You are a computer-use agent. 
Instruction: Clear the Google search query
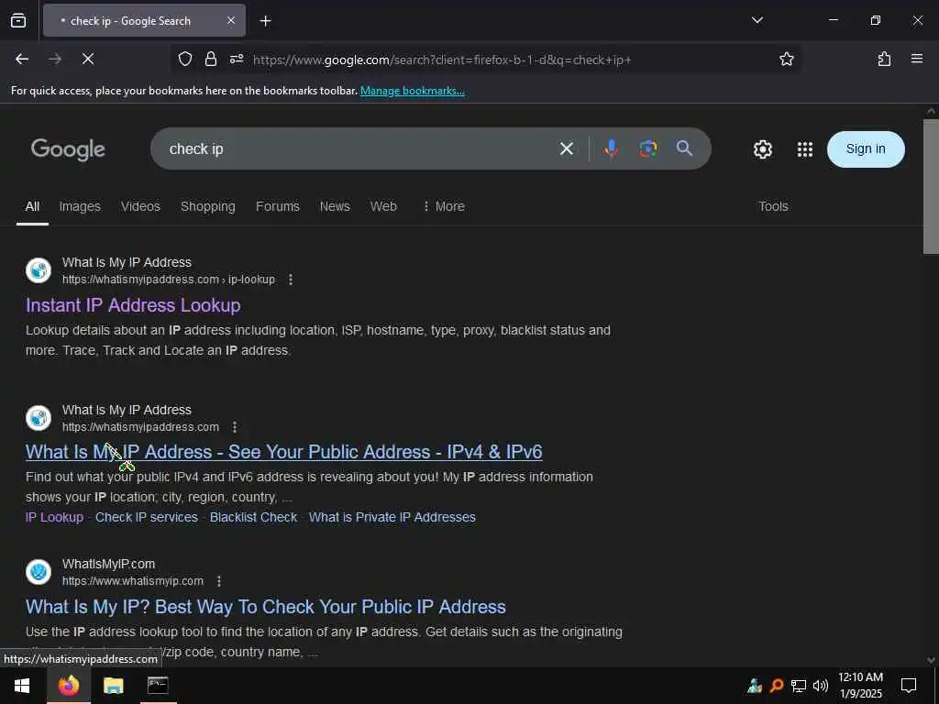coord(566,148)
